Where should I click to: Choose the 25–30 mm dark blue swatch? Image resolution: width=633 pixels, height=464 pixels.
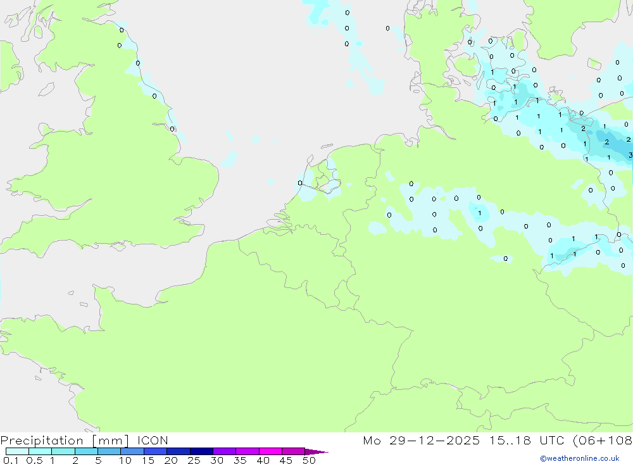point(201,451)
